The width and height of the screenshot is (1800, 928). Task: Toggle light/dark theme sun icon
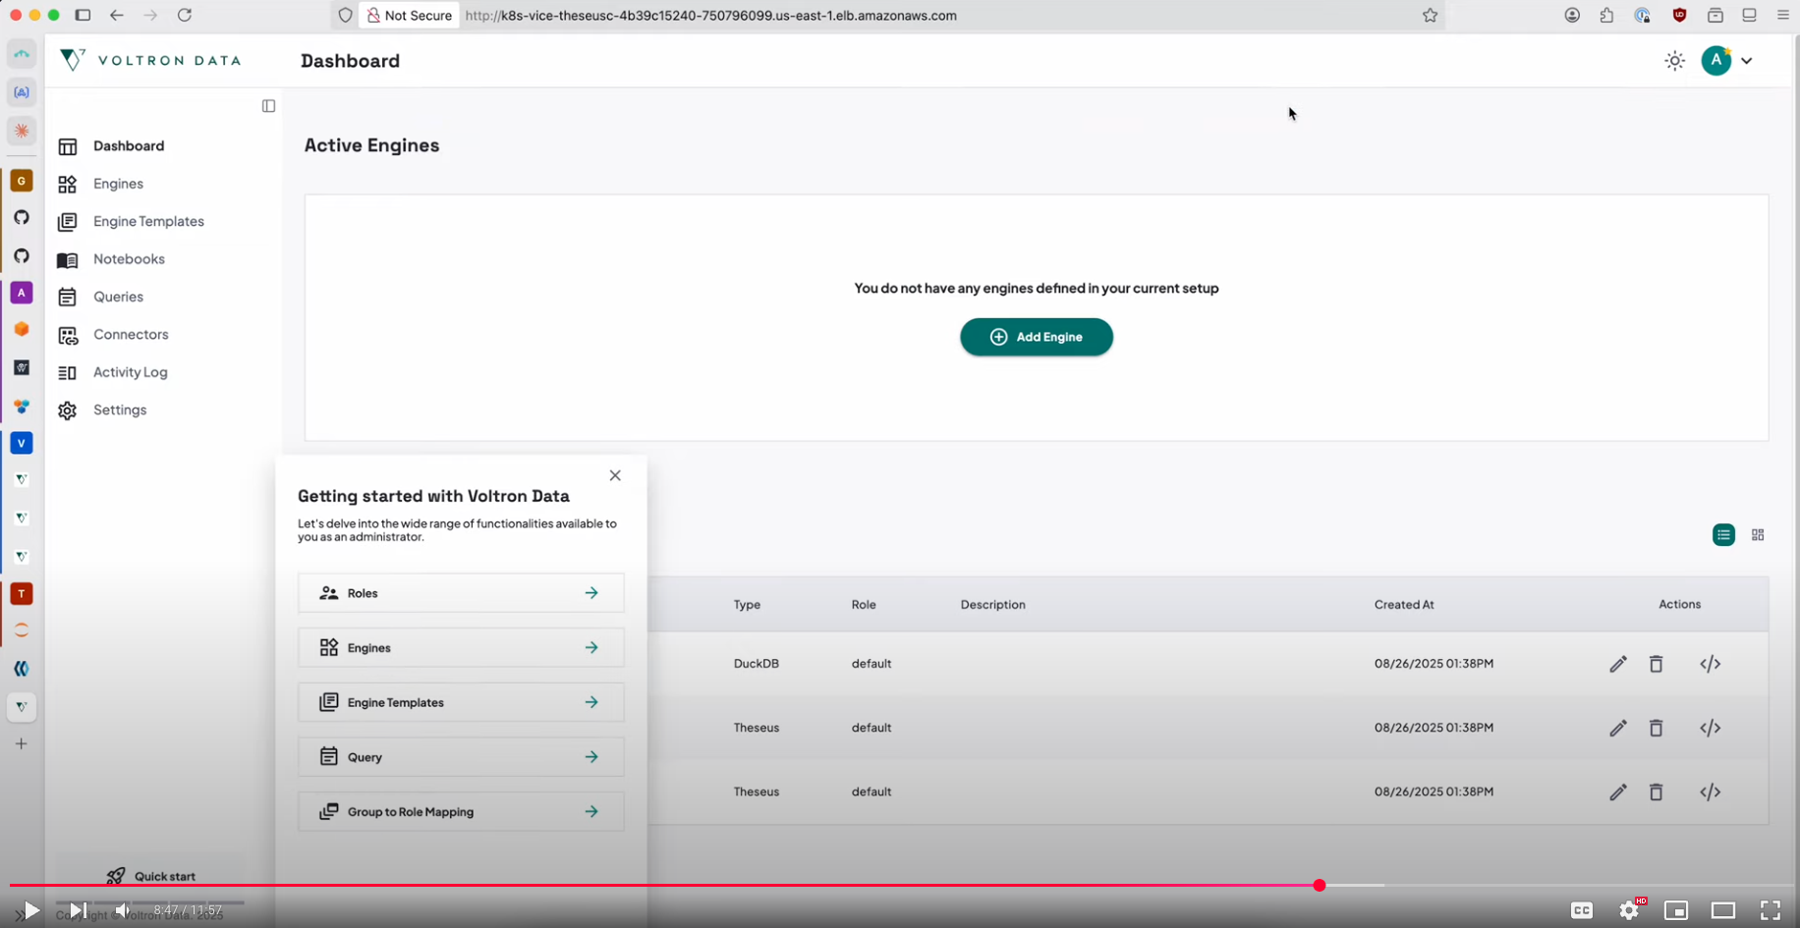[1674, 61]
